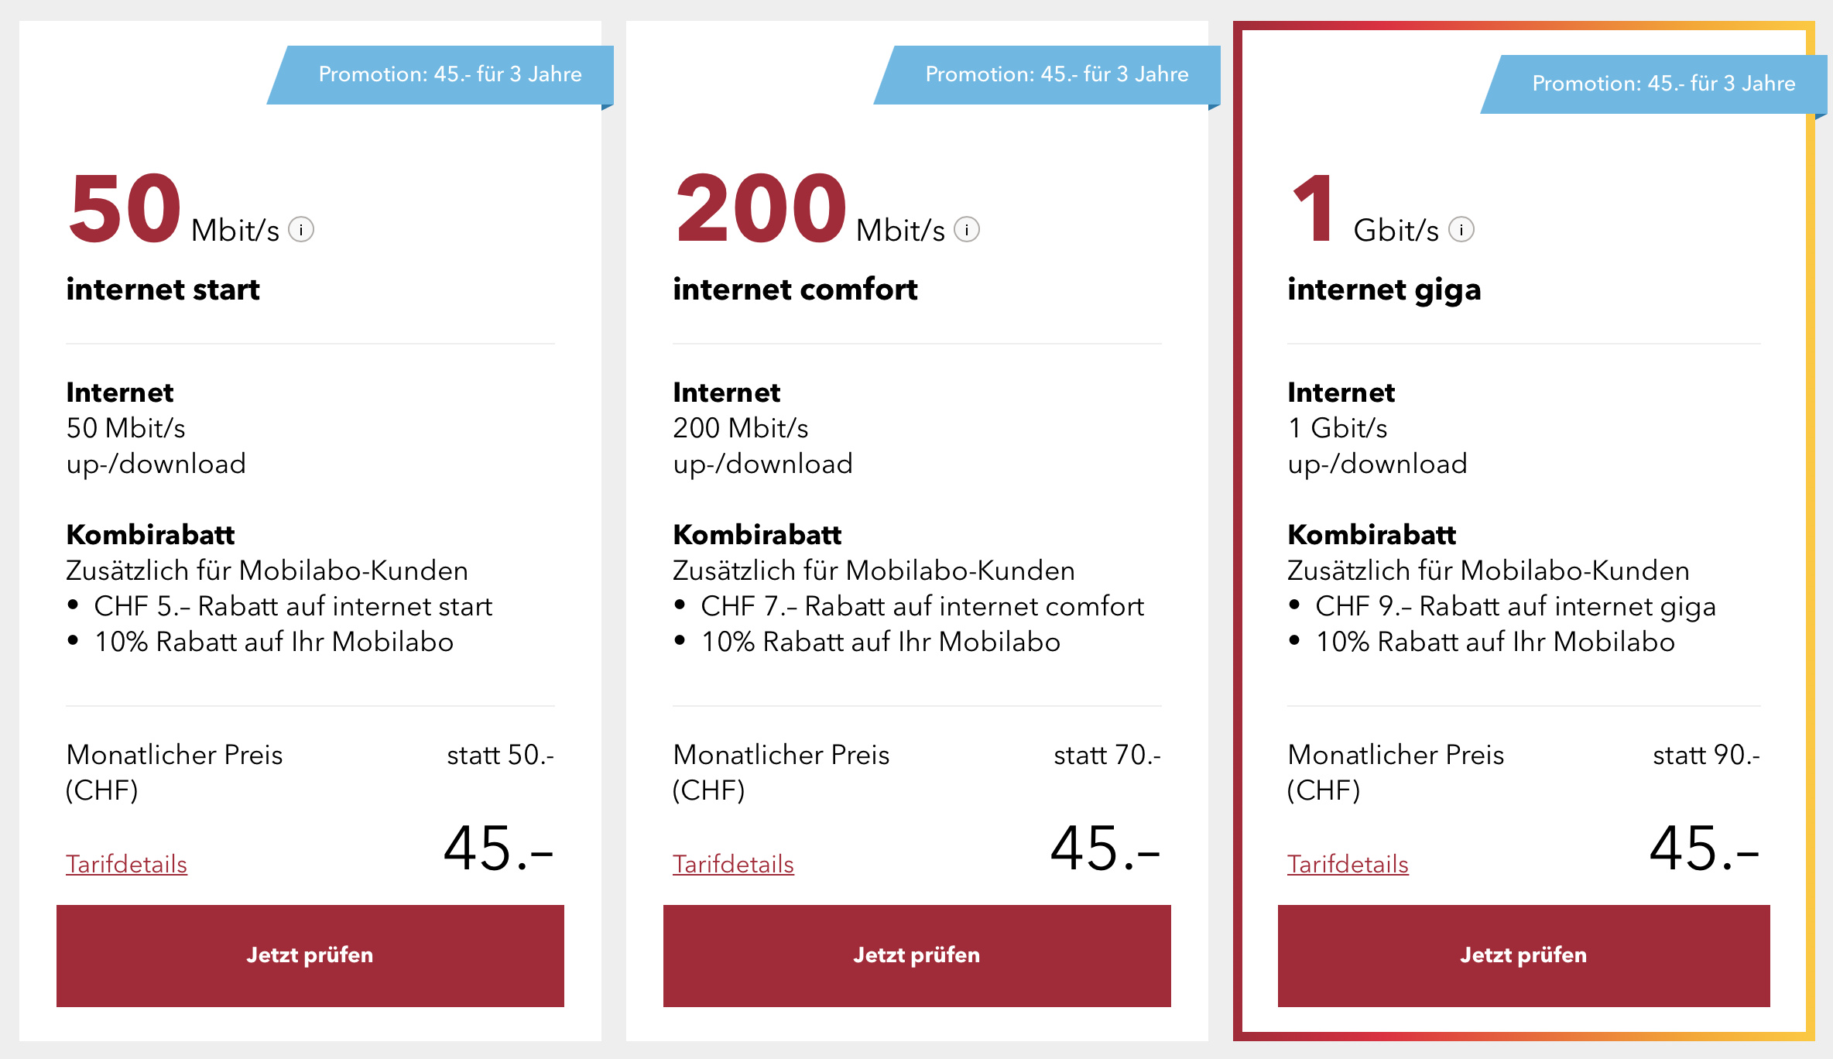View Tarifdetails of internet giga
Screen dimensions: 1833x1059
[x=1348, y=864]
